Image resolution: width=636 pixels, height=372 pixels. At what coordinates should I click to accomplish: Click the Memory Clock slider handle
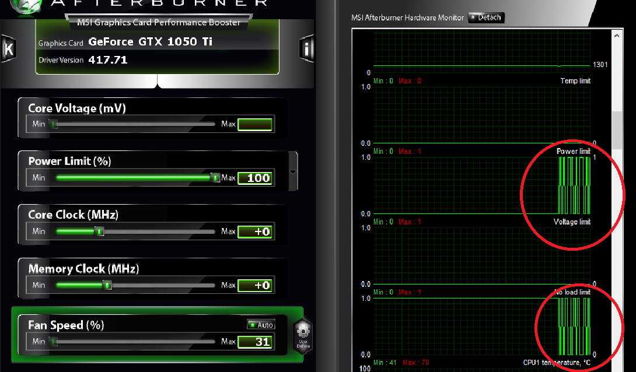107,285
